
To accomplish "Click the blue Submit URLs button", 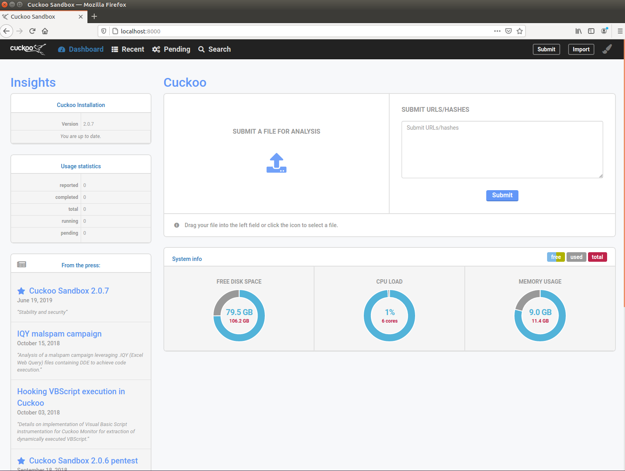I will (502, 195).
